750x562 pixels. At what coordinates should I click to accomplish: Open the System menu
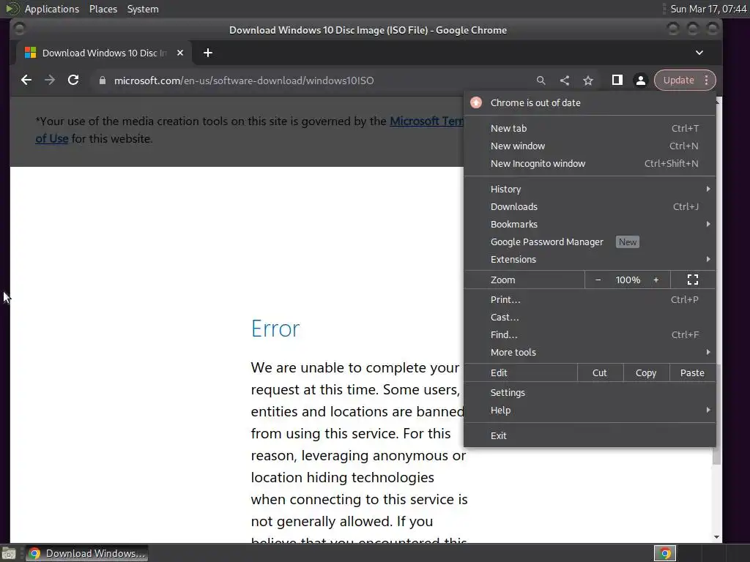[143, 9]
